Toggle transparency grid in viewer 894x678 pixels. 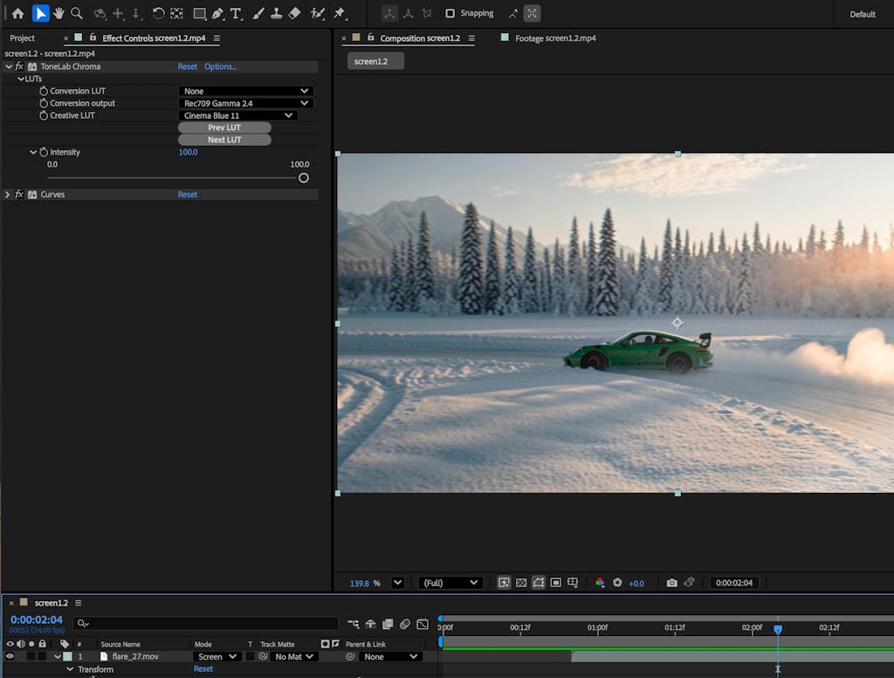coord(521,583)
